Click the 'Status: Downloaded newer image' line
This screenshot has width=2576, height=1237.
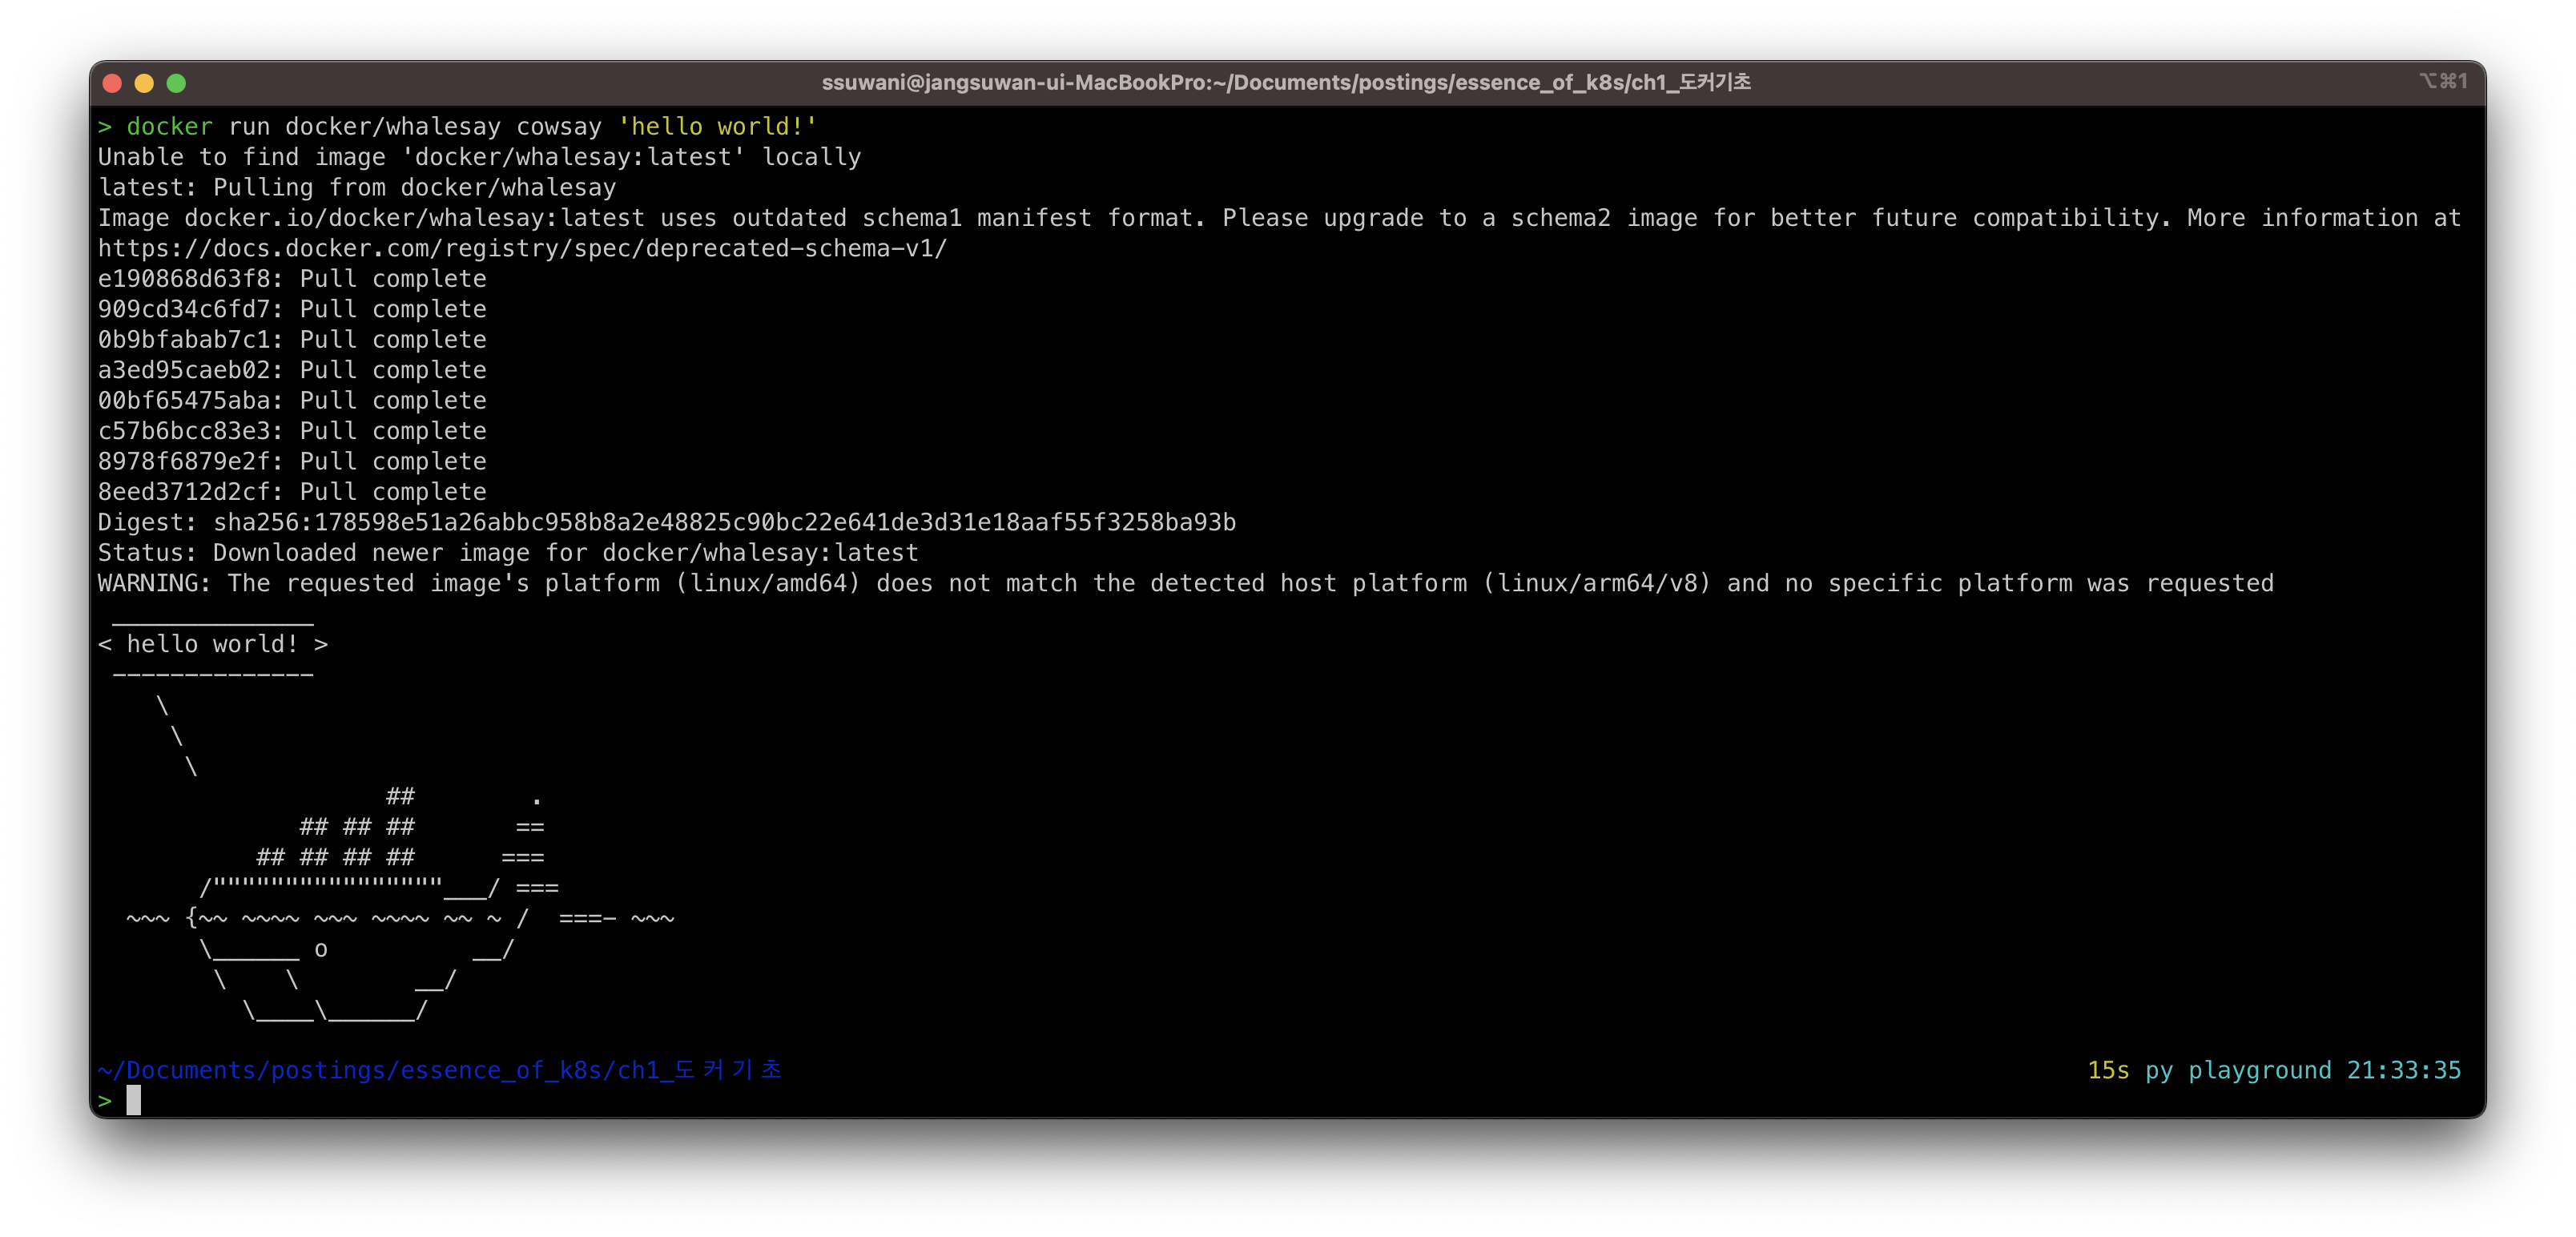click(x=508, y=553)
